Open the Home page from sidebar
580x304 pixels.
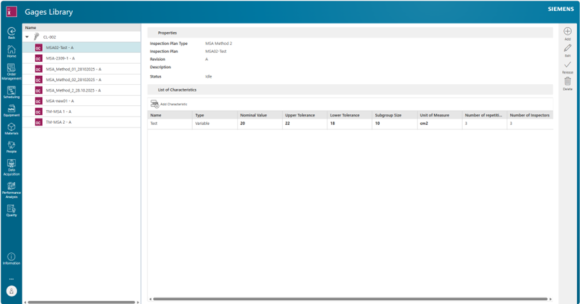point(11,50)
